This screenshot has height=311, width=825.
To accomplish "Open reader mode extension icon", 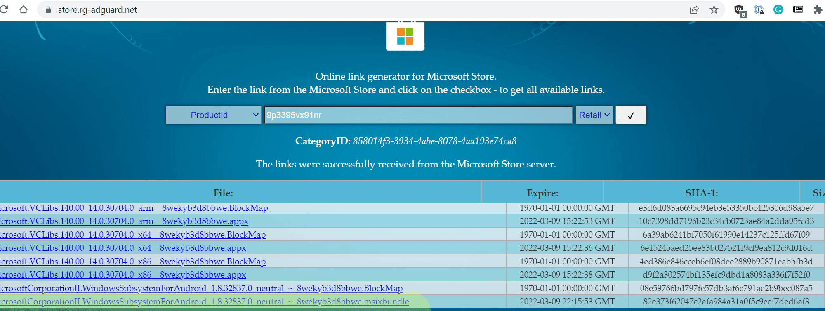I will (798, 9).
